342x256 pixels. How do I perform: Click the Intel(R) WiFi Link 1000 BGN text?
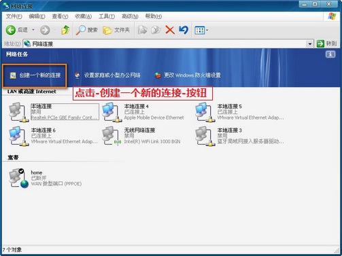coord(152,142)
